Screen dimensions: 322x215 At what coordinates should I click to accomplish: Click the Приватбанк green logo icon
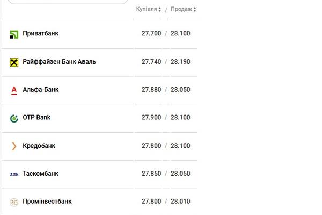pos(14,34)
